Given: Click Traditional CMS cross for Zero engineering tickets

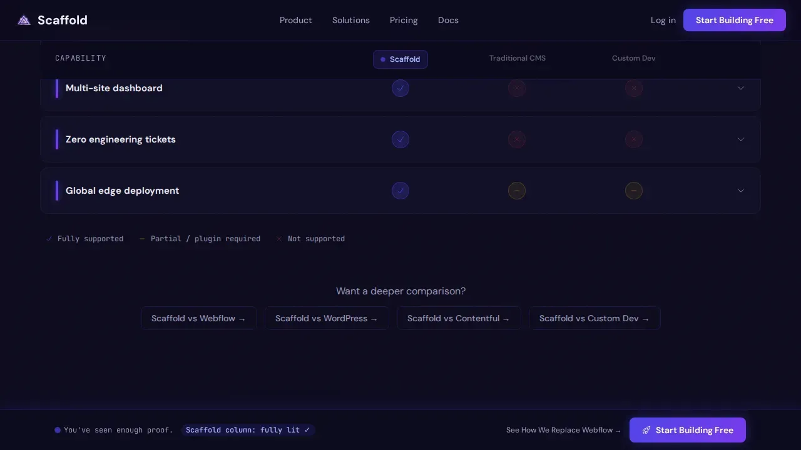Looking at the screenshot, I should pyautogui.click(x=517, y=139).
